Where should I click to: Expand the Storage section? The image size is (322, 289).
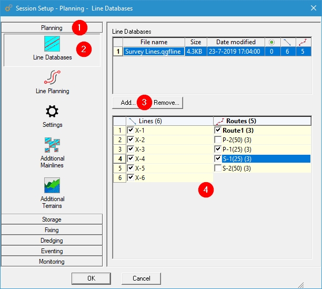coord(52,220)
